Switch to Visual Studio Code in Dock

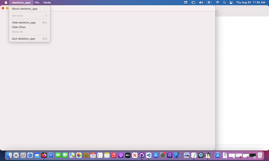click(149, 156)
